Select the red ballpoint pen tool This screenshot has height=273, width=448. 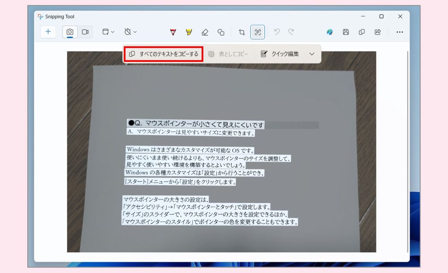(173, 32)
